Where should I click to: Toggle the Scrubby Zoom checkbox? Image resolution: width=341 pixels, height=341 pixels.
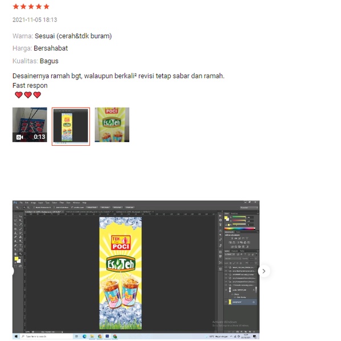(x=72, y=207)
